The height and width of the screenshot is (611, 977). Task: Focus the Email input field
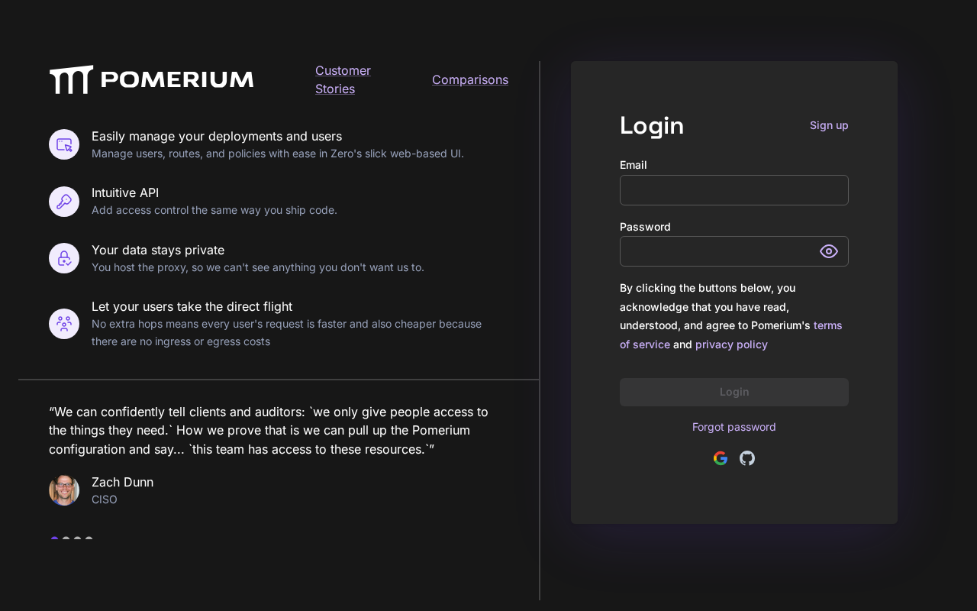pyautogui.click(x=734, y=190)
